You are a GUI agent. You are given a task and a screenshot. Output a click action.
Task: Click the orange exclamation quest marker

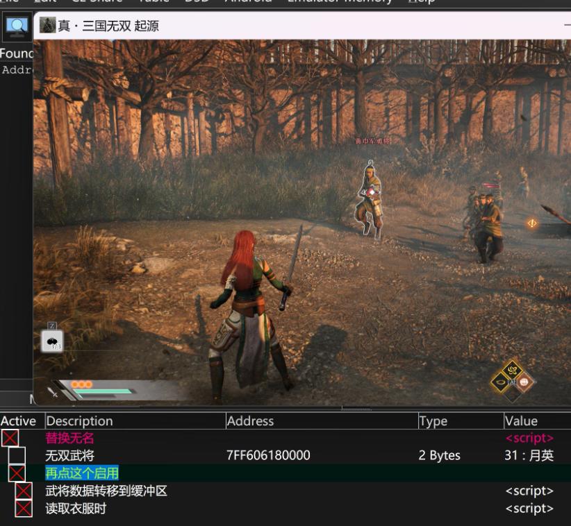[532, 223]
